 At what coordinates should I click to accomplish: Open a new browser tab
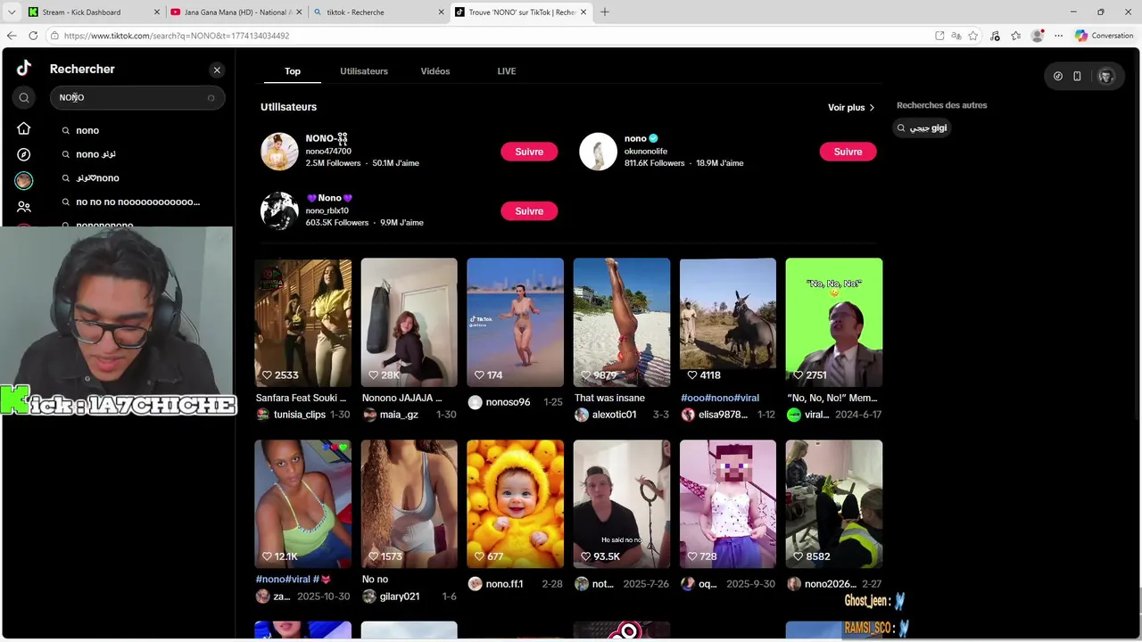[605, 12]
